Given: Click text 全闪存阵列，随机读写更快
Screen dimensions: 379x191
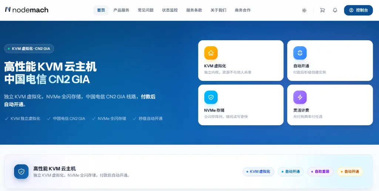Looking at the screenshot, I should [226, 117].
